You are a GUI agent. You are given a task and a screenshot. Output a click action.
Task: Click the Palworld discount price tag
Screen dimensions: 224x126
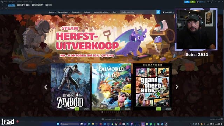coord(123,109)
